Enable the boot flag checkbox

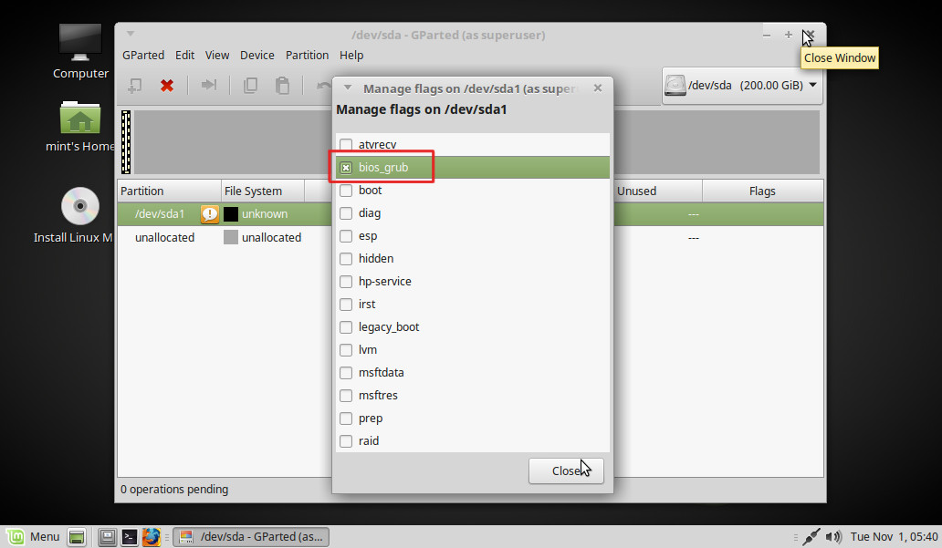click(x=346, y=191)
